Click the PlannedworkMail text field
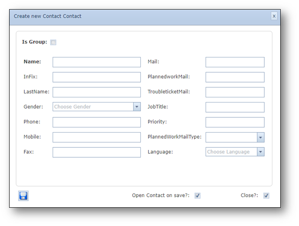 (x=235, y=77)
